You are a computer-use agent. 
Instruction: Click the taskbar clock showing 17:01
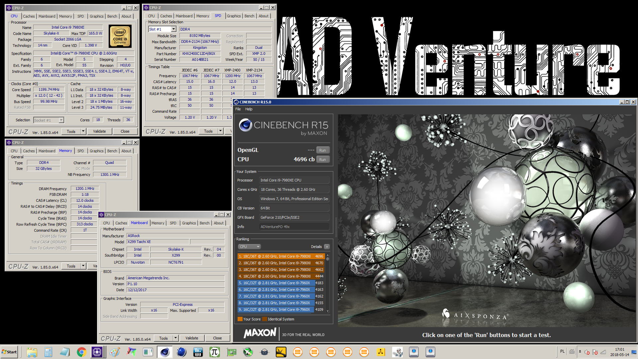[x=620, y=352]
